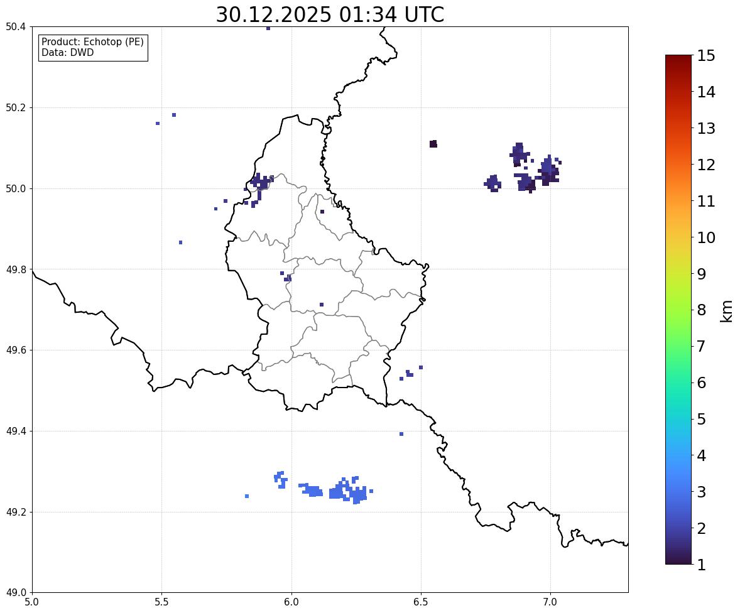Click the 'Data: DWD' legend line
740x613 pixels.
(x=67, y=52)
